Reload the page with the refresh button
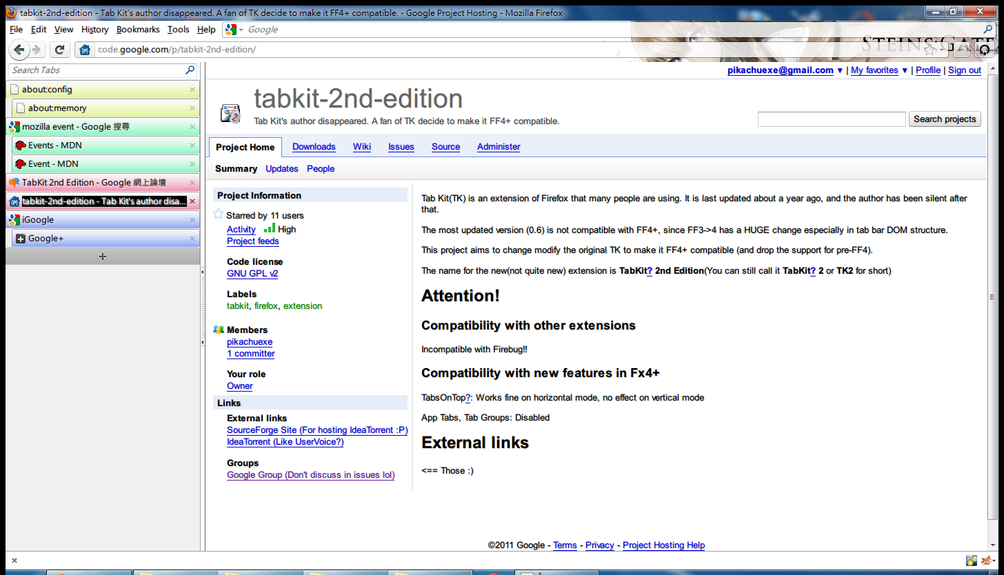 point(59,50)
